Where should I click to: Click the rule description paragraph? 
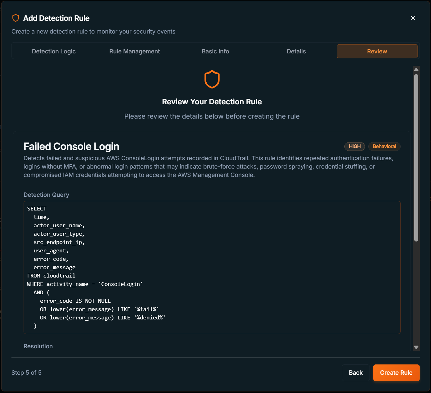pos(209,166)
